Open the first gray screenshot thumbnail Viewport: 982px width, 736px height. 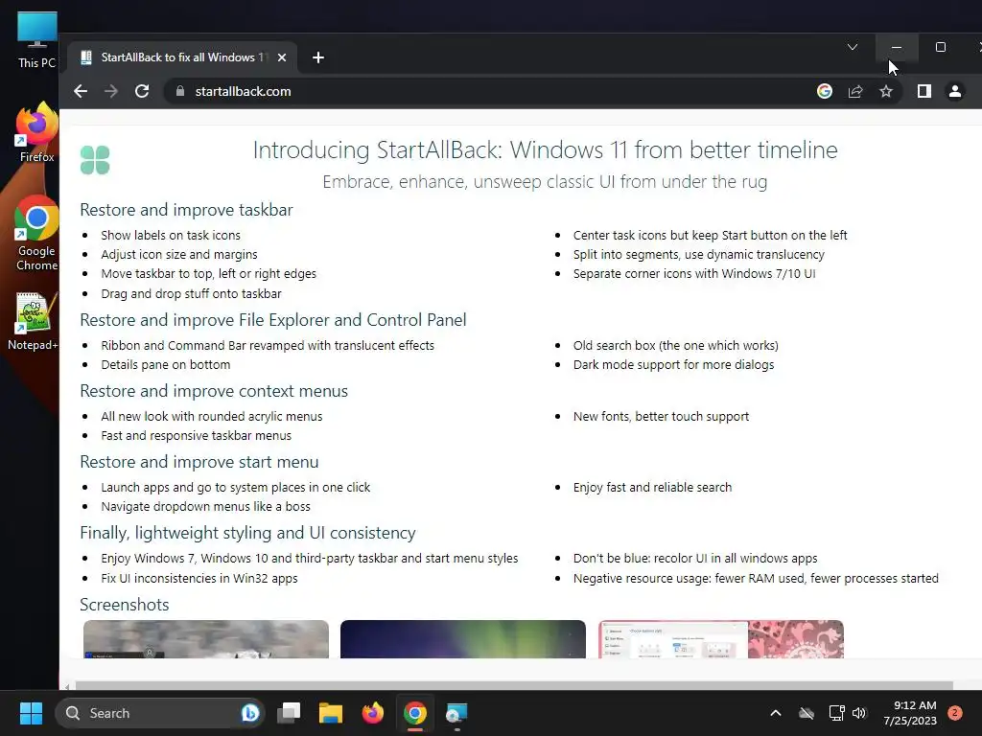pos(206,639)
